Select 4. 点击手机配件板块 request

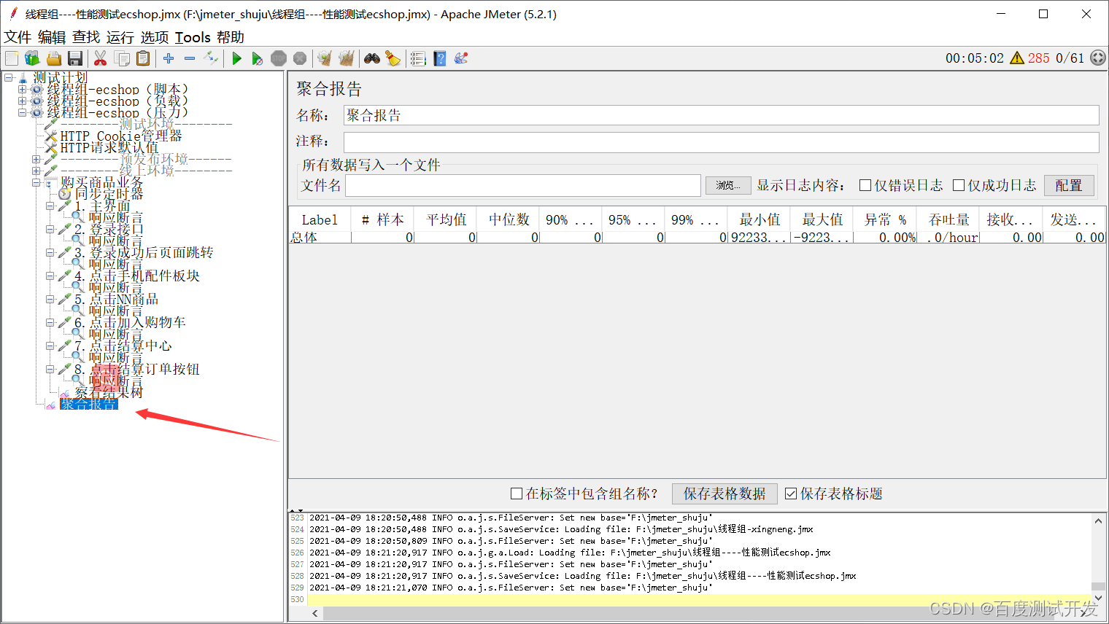click(136, 276)
